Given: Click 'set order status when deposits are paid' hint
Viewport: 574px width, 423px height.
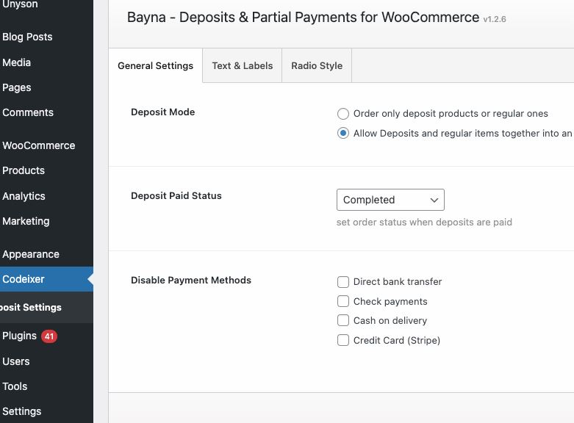Looking at the screenshot, I should pyautogui.click(x=424, y=222).
